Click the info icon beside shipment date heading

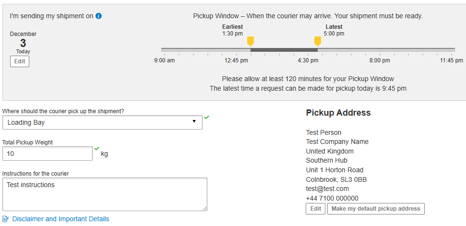coord(98,16)
